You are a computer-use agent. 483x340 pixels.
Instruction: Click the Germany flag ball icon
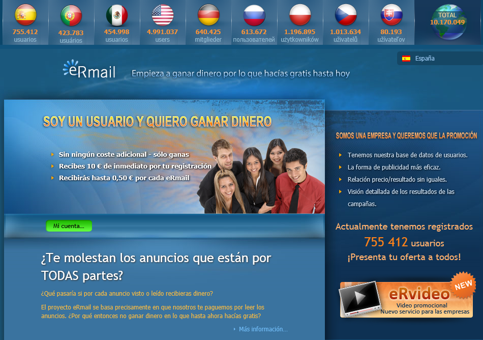tap(208, 15)
